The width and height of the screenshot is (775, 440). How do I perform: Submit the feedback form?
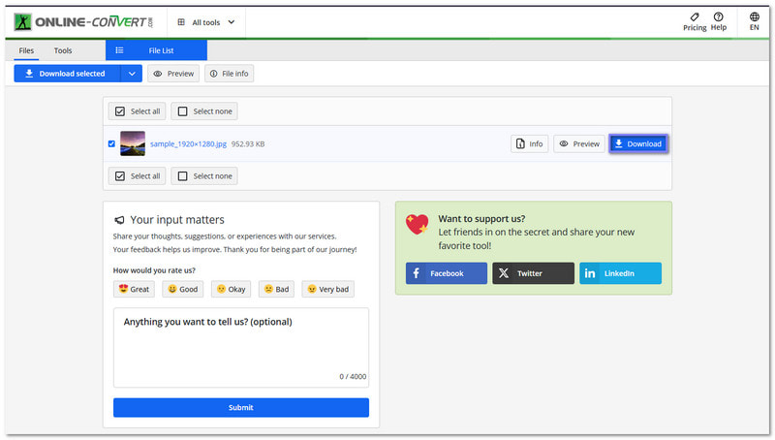(x=240, y=407)
